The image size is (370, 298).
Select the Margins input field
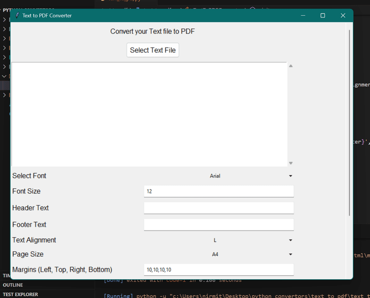219,269
